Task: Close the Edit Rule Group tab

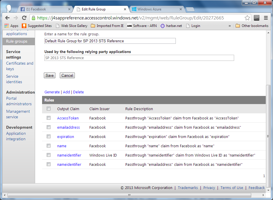Action: coord(125,9)
